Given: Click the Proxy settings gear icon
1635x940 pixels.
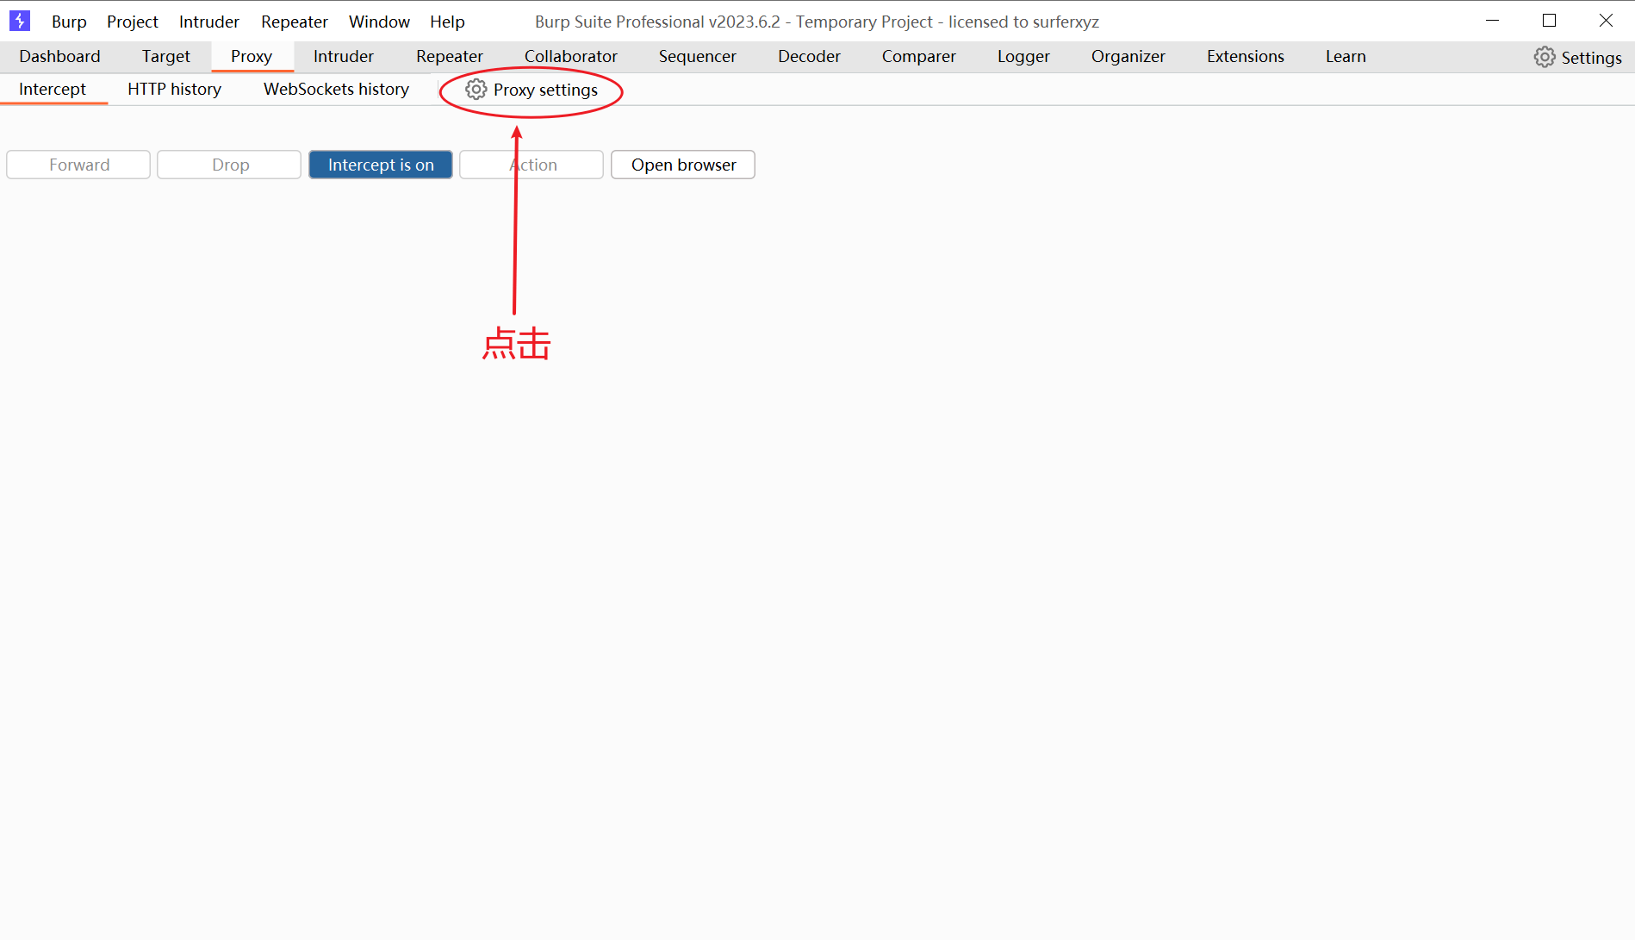Looking at the screenshot, I should coord(476,90).
